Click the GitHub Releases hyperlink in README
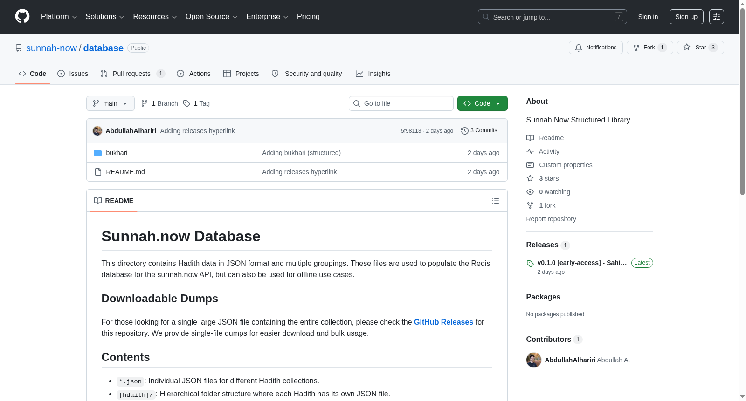746x401 pixels. (443, 322)
